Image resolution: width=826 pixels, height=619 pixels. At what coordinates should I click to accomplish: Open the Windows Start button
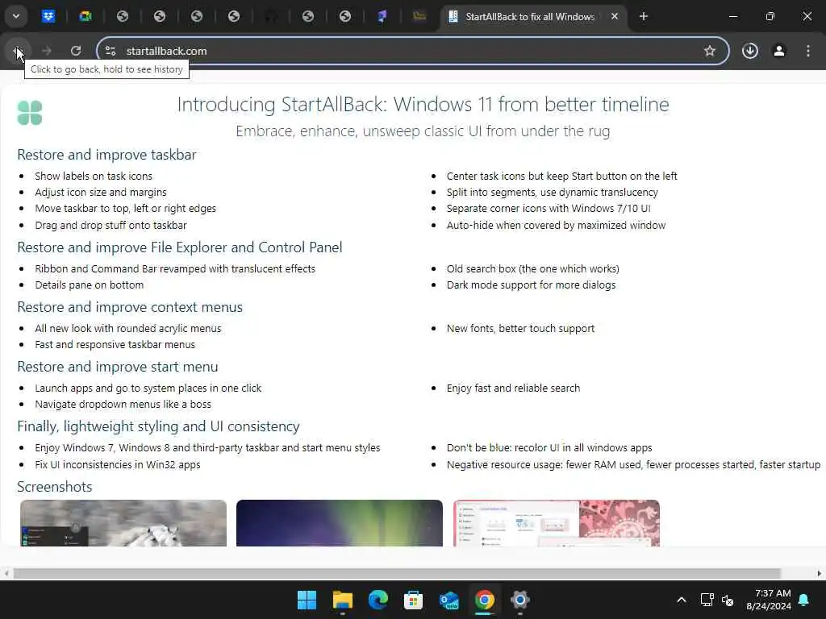click(307, 600)
